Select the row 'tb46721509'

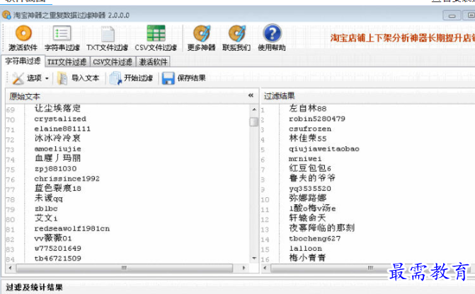tap(57, 259)
